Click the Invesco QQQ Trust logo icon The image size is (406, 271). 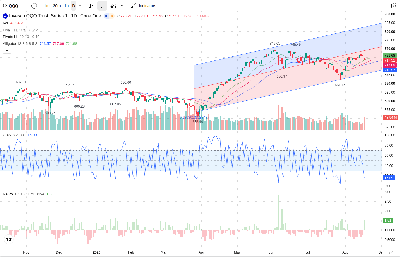[5, 16]
